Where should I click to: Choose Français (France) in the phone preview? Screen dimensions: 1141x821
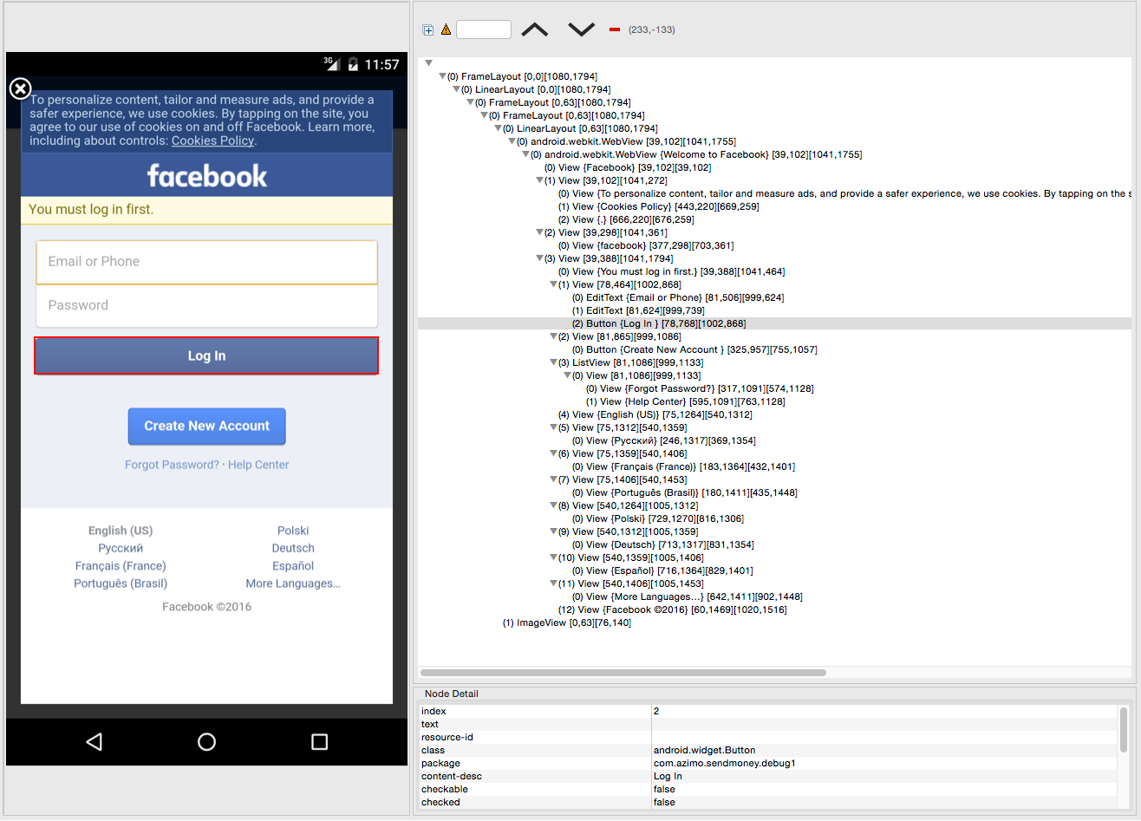(x=121, y=566)
